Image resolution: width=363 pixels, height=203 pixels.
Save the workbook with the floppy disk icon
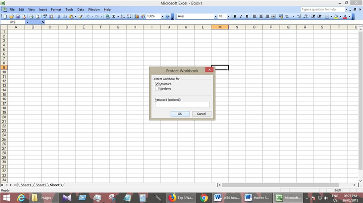point(18,16)
